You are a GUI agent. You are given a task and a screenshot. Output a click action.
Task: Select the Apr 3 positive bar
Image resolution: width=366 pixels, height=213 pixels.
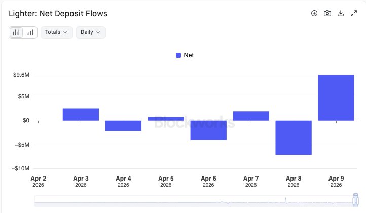click(81, 115)
